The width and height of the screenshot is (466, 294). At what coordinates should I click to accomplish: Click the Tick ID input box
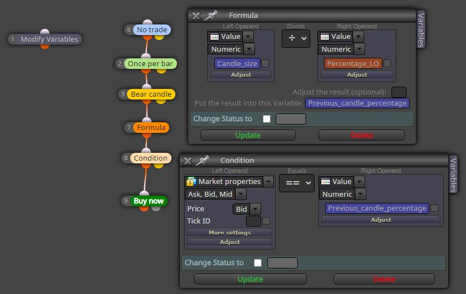tap(253, 221)
